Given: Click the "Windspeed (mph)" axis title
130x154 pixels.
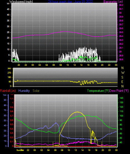Looking at the screenshot, I should point(21,2).
